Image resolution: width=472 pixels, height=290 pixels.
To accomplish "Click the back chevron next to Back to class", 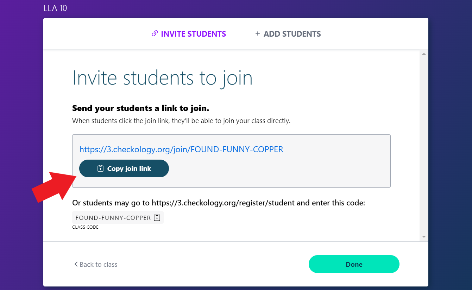I will [76, 264].
